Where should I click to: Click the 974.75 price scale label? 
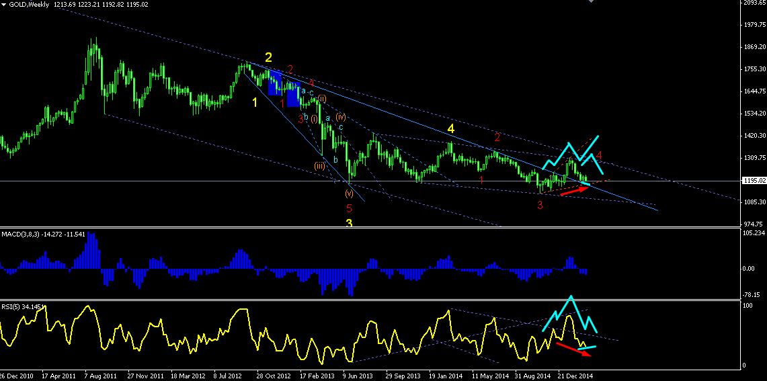(752, 224)
